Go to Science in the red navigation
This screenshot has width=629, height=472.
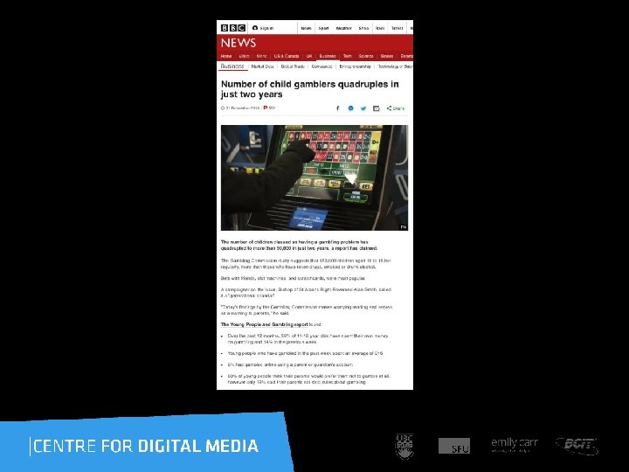(366, 56)
